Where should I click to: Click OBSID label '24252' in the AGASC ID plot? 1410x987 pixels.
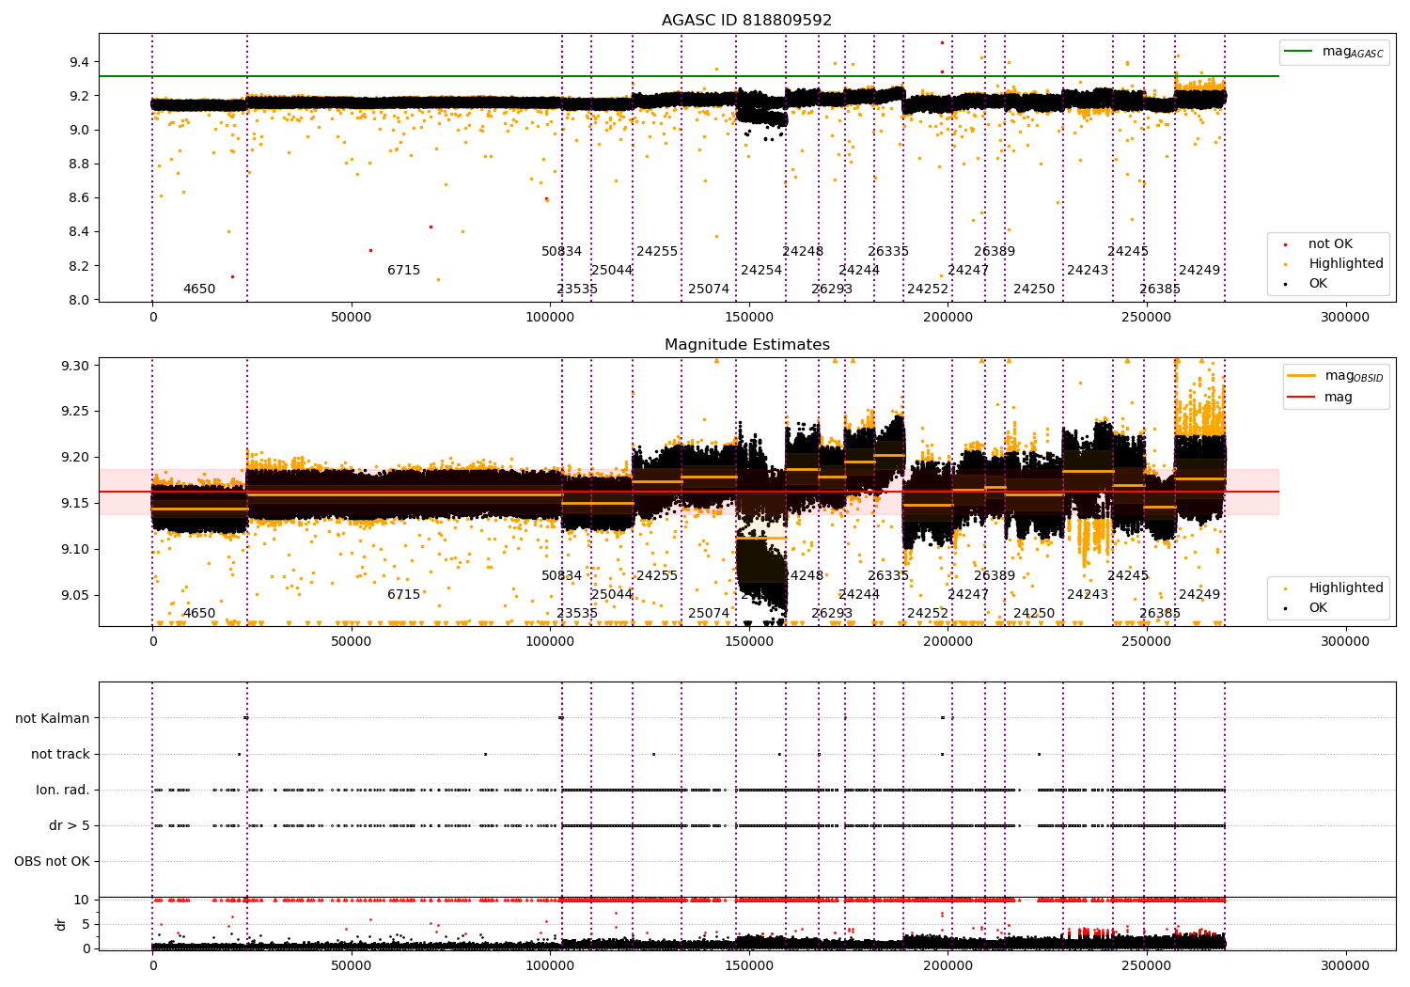click(x=928, y=290)
